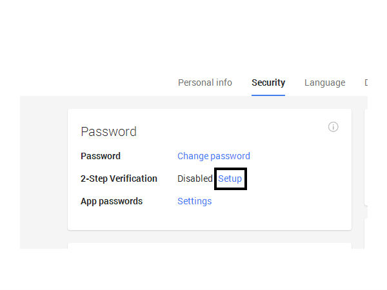Click the Disabled status text
387x290 pixels.
tap(195, 179)
